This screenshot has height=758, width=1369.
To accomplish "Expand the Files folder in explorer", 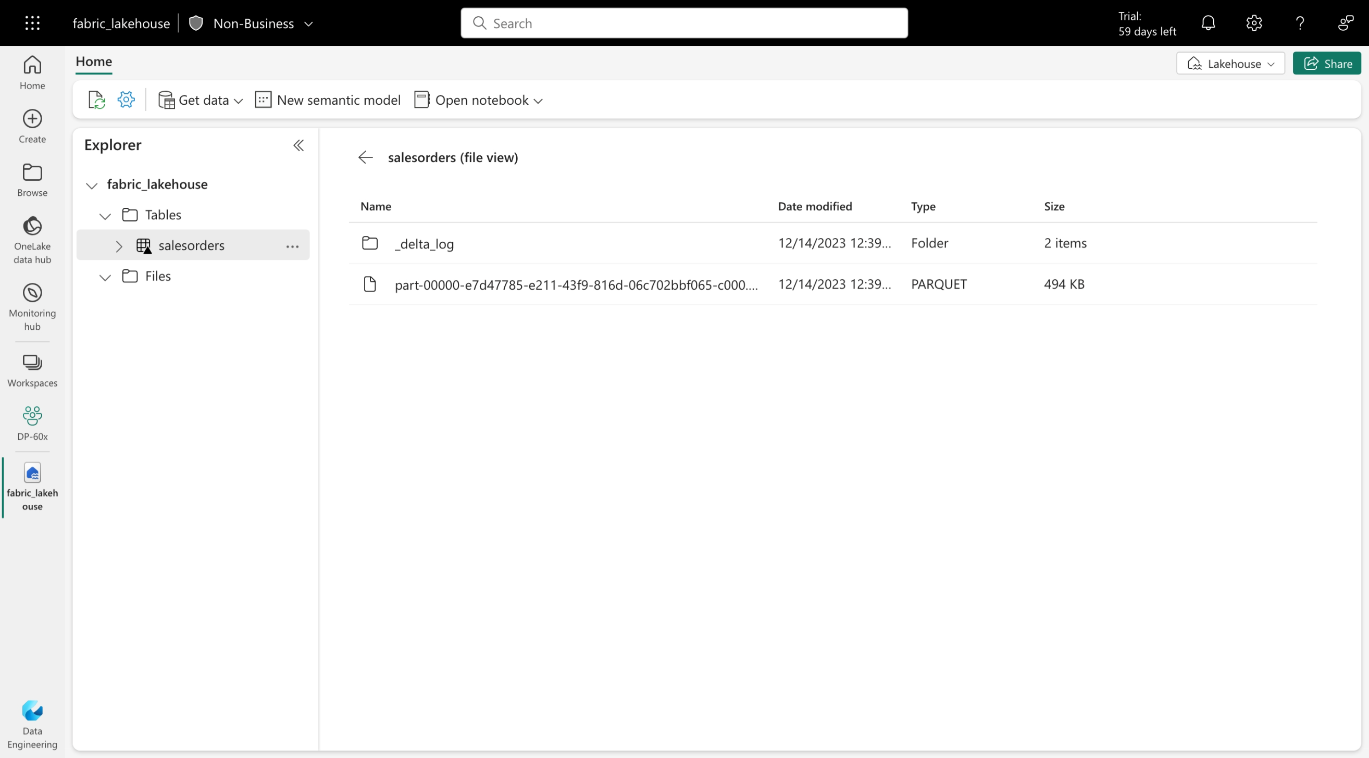I will coord(105,276).
